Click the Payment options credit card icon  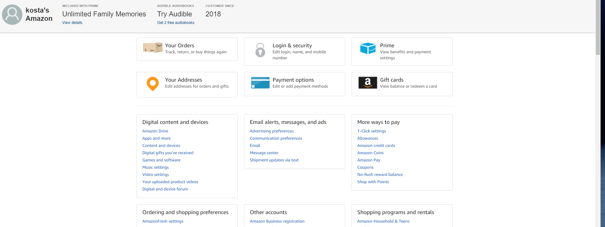pos(260,83)
